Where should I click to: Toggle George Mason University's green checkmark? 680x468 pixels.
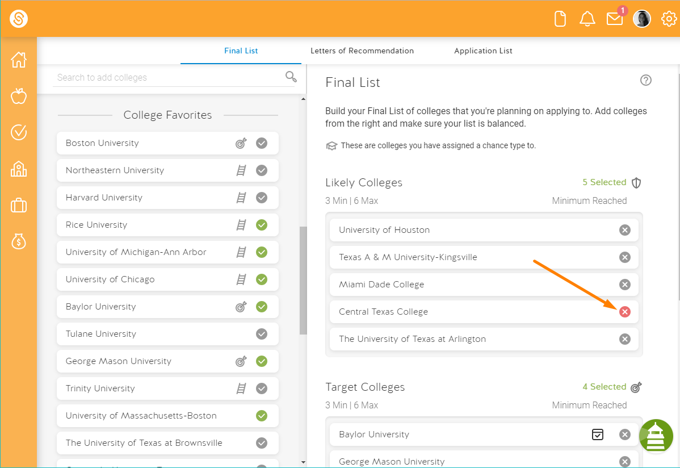pos(262,361)
